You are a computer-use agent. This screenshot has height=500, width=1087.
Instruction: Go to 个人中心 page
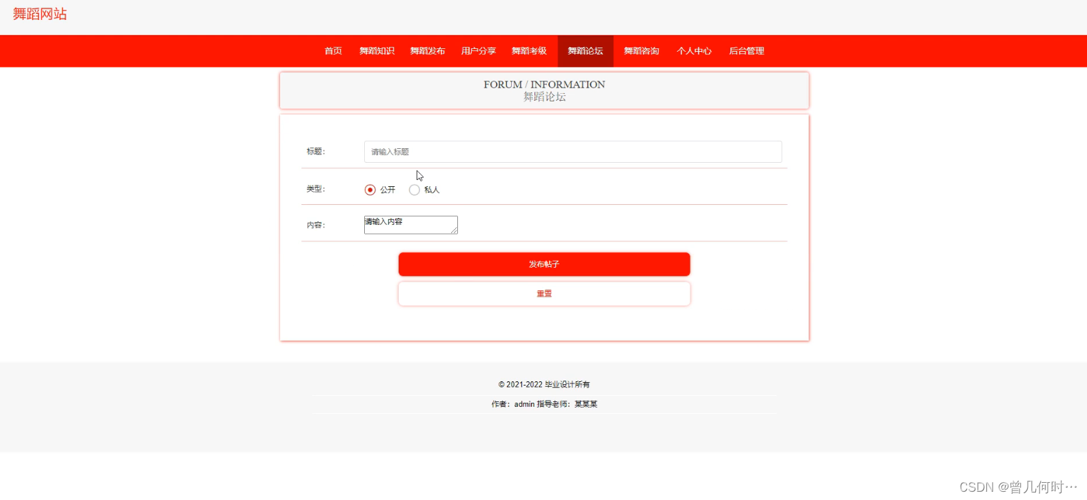tap(694, 51)
